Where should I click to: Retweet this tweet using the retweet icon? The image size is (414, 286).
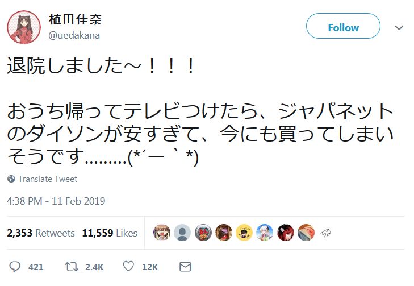(71, 266)
